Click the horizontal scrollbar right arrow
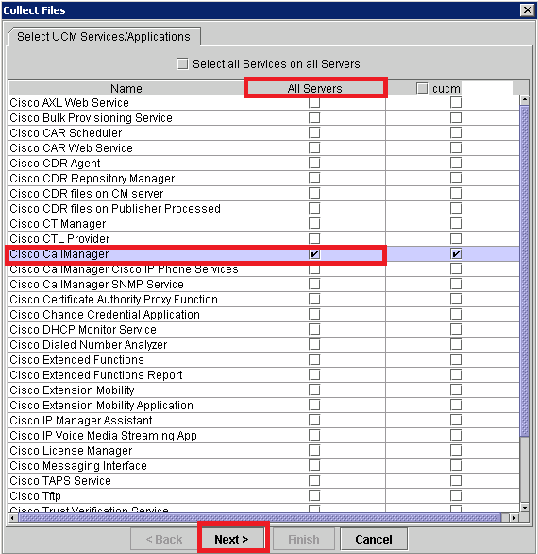Viewport: 538px width, 554px height. click(x=514, y=518)
